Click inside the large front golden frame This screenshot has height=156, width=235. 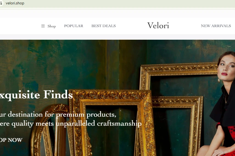coord(110,126)
